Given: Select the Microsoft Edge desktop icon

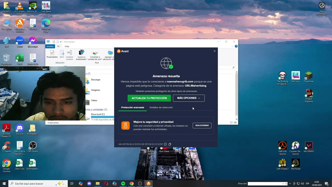Looking at the screenshot, I should click(x=46, y=26).
